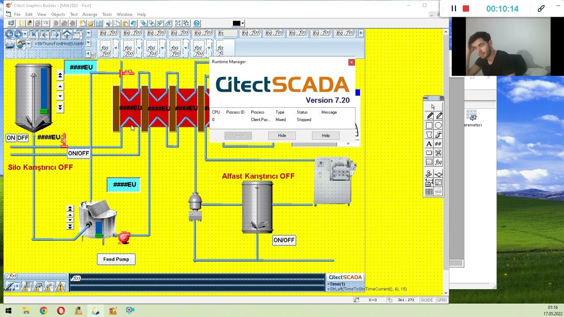564x317 pixels.
Task: Pick the Pipe tool in toolbox
Action: 438,135
